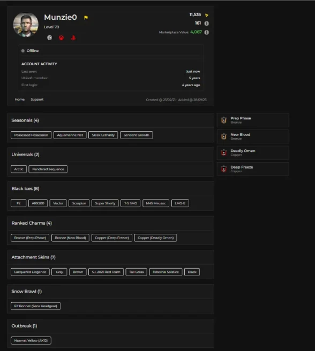Select the Possessed Possession seasonal skin tag
This screenshot has height=351, width=315.
[31, 135]
